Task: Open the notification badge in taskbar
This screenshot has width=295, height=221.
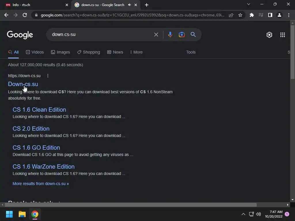Action: (287, 214)
